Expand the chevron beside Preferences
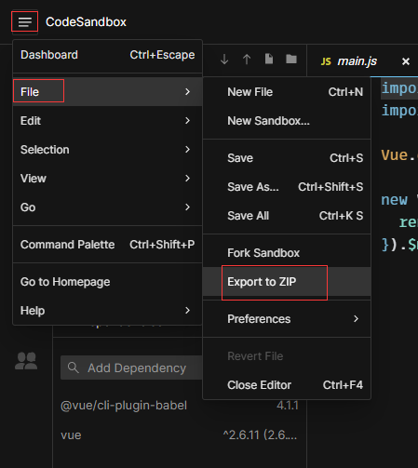 [x=356, y=319]
